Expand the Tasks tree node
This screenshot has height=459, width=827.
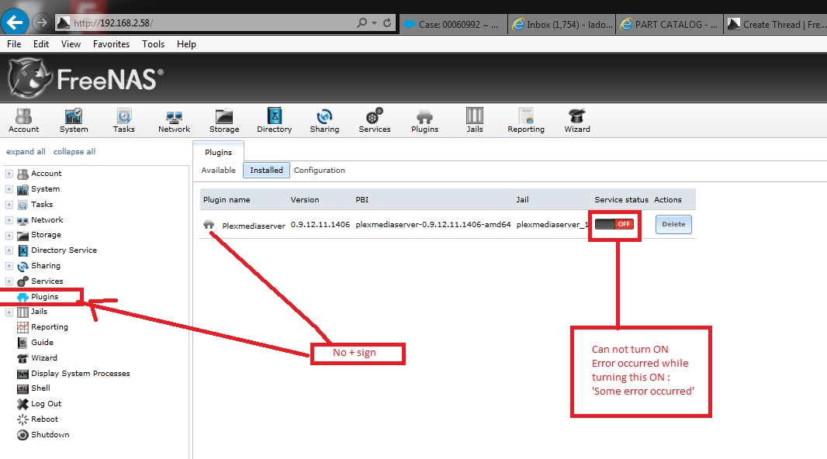[9, 205]
